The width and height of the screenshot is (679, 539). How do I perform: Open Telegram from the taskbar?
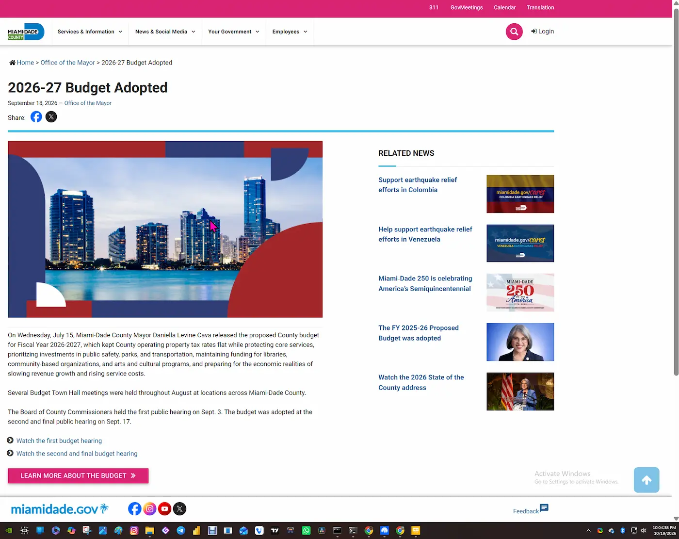181,530
